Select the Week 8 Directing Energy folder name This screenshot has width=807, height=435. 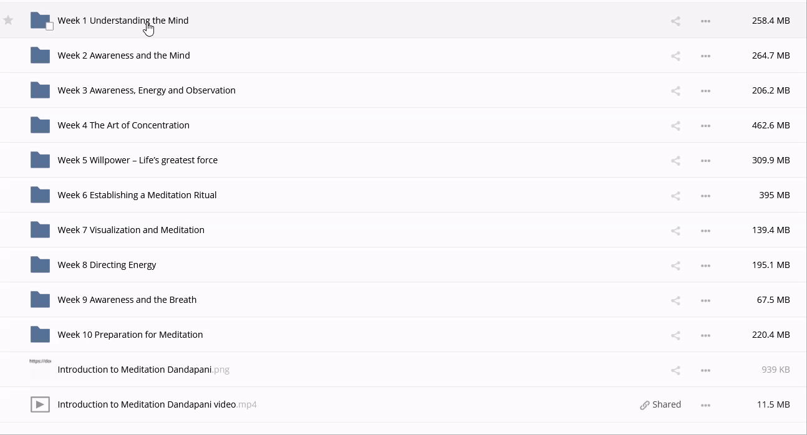point(107,265)
